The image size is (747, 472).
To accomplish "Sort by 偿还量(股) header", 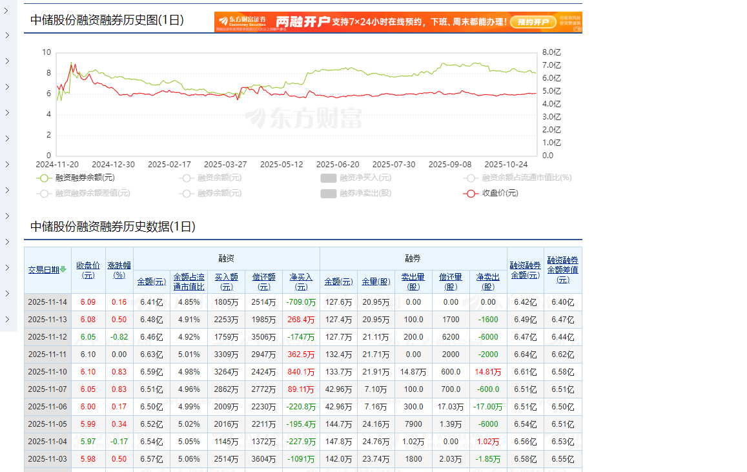I will pos(451,282).
